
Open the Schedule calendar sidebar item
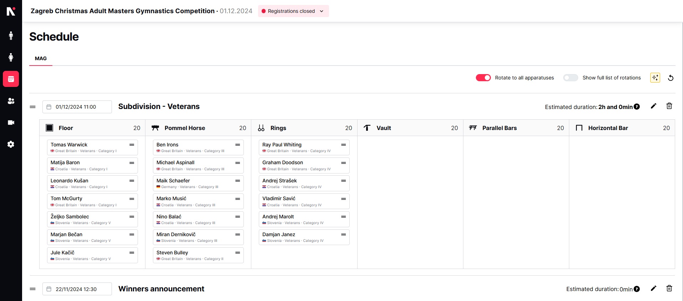click(11, 79)
